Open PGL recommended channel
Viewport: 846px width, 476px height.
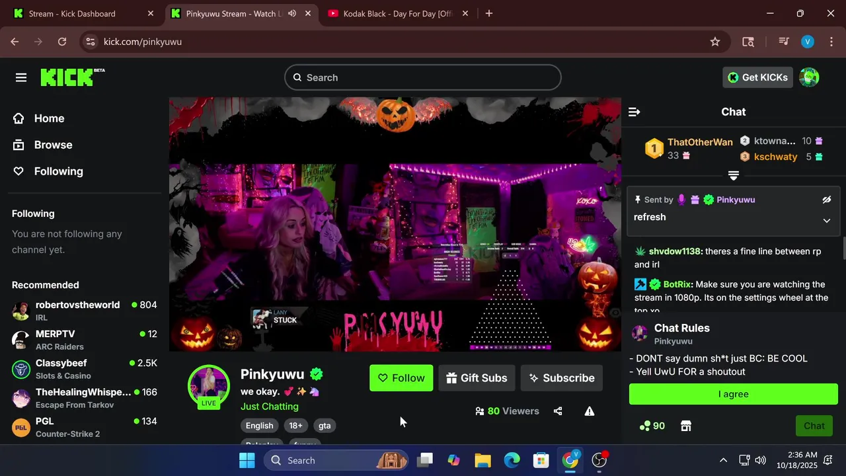85,427
